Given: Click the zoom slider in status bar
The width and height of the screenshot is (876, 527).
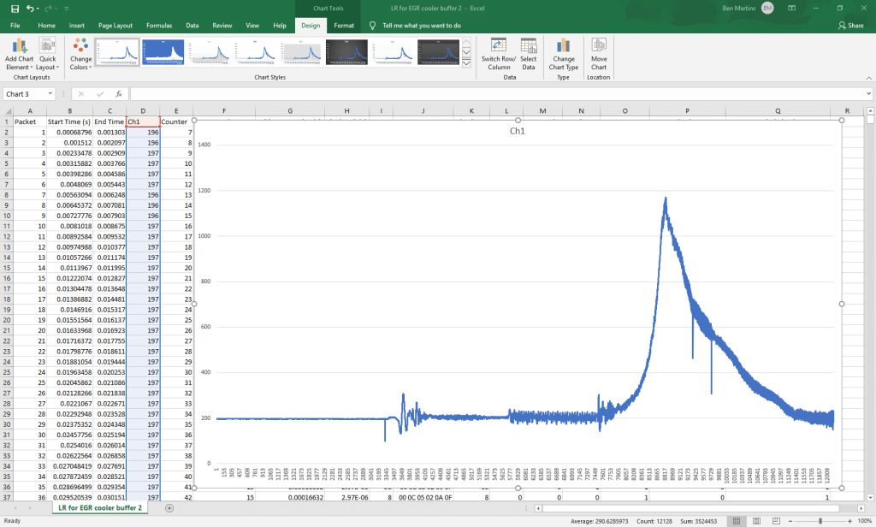Looking at the screenshot, I should coord(820,521).
